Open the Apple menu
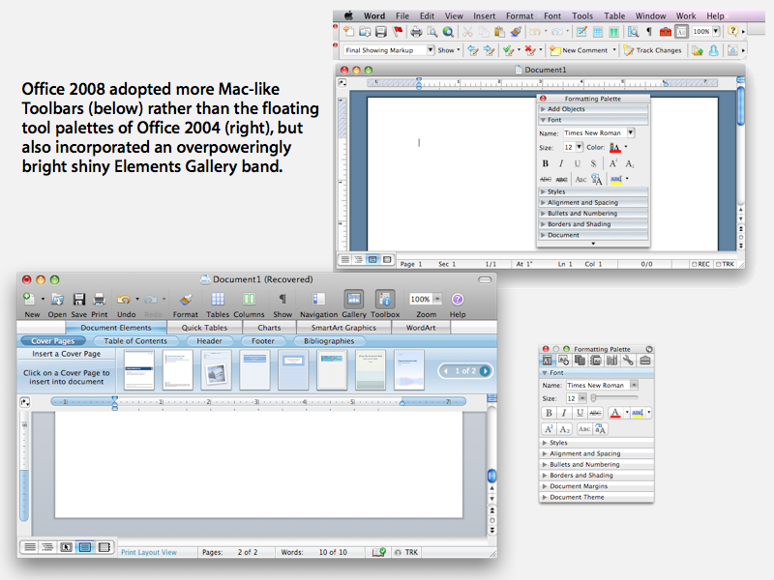The image size is (774, 580). (x=348, y=15)
